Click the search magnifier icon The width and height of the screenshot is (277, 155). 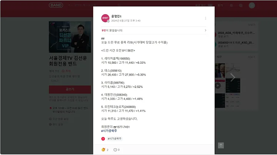click(x=119, y=5)
